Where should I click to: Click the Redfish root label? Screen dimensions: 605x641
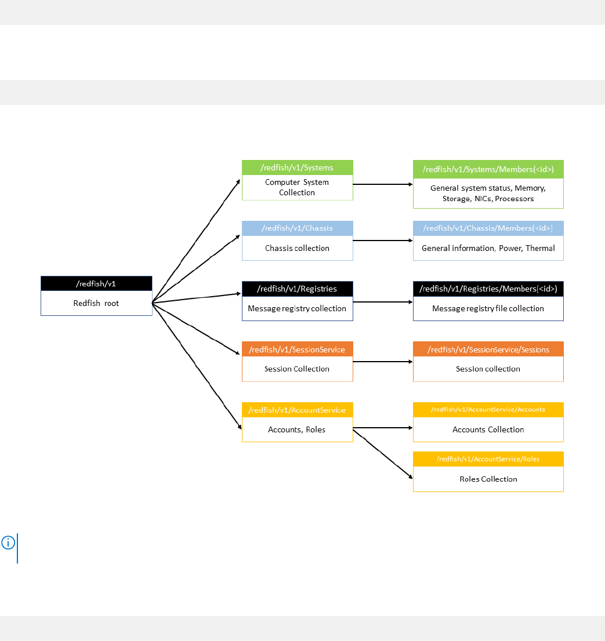pos(96,303)
